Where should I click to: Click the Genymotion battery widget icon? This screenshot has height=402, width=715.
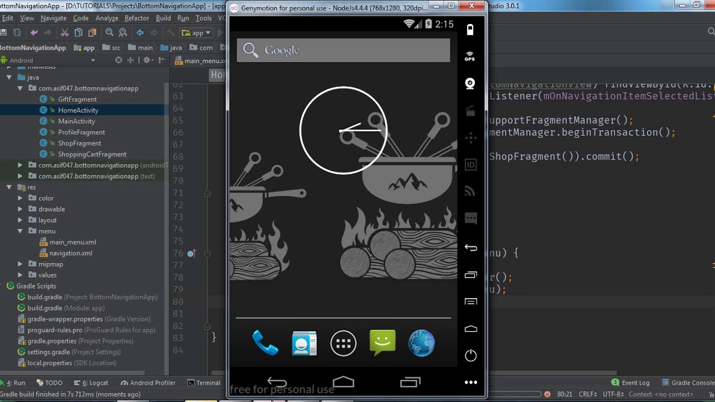[470, 30]
